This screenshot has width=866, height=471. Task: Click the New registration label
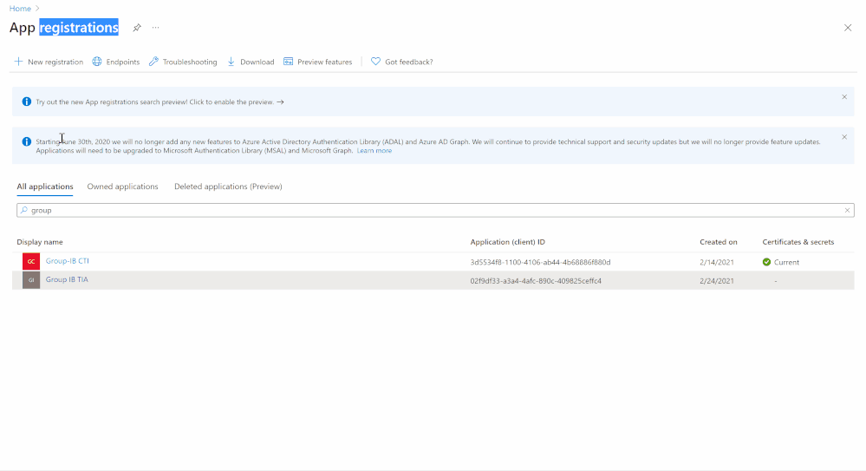[55, 62]
